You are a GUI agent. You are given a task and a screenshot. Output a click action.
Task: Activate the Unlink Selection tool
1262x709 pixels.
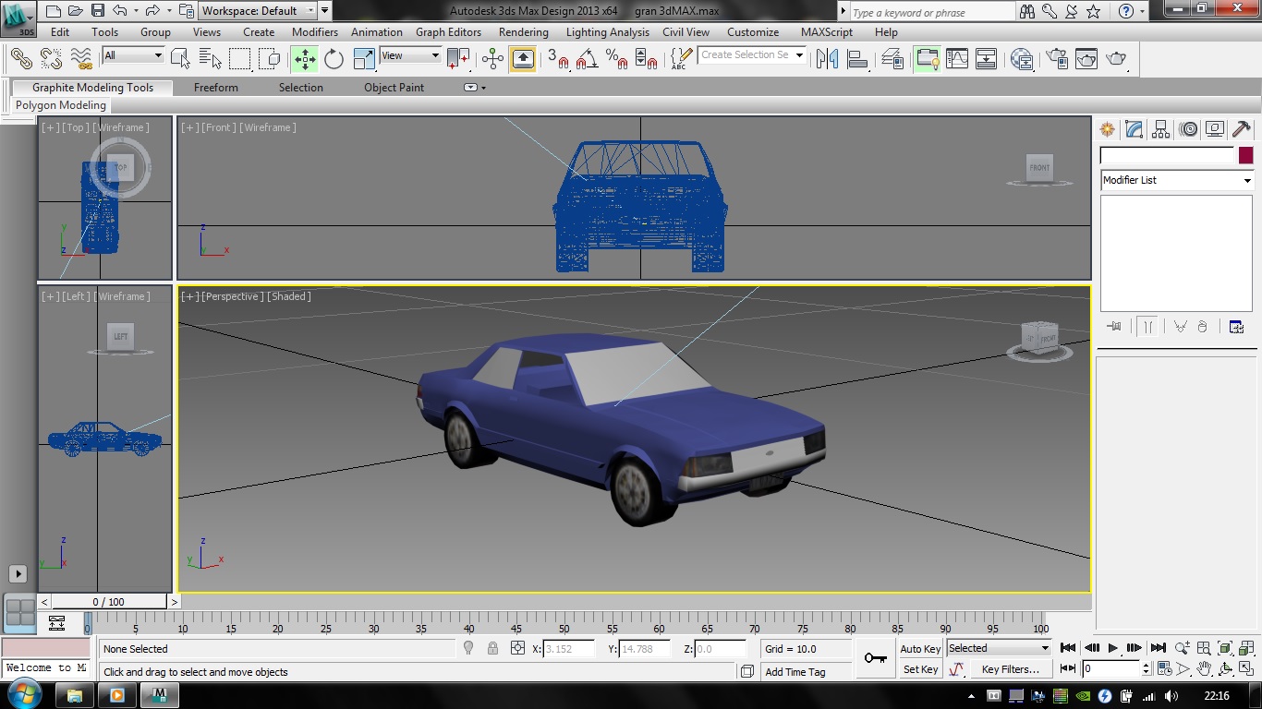[x=51, y=58]
